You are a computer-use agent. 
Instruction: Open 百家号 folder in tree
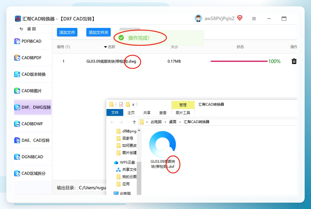(x=125, y=138)
